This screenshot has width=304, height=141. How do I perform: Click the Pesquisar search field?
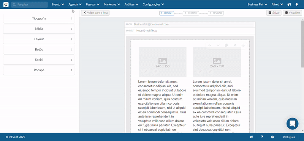coord(30,5)
